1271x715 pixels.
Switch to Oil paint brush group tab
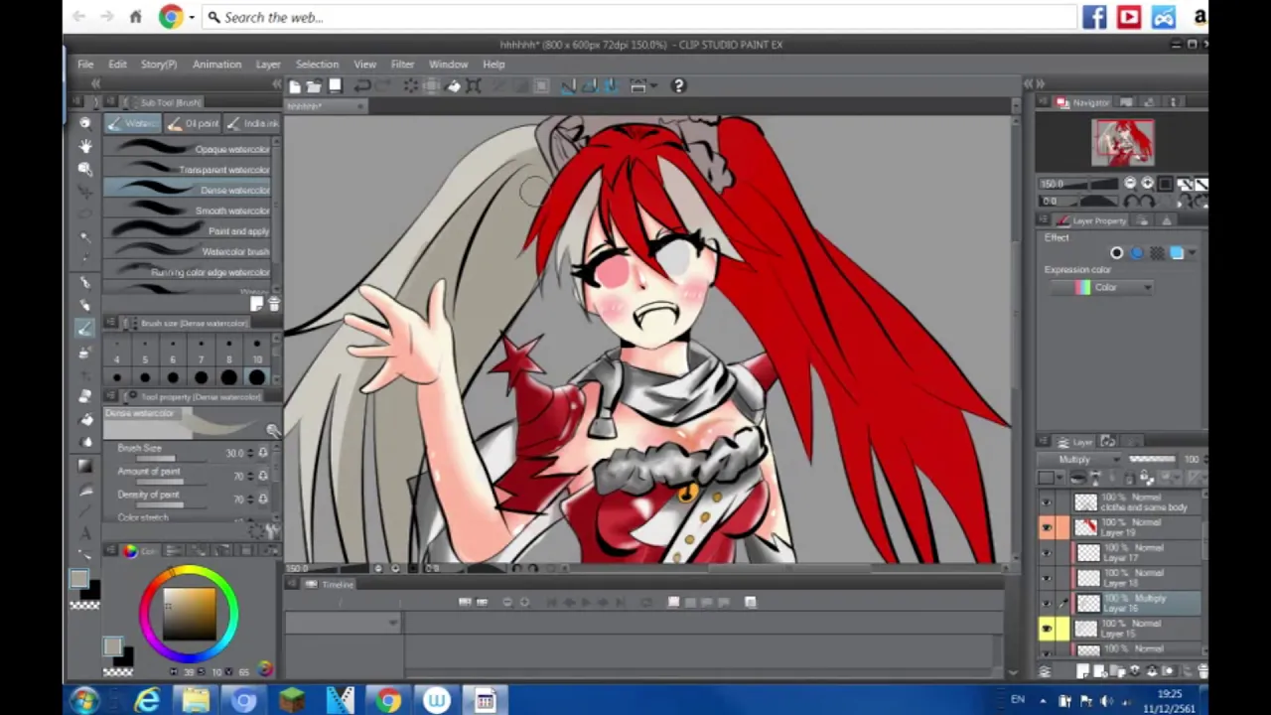(193, 123)
